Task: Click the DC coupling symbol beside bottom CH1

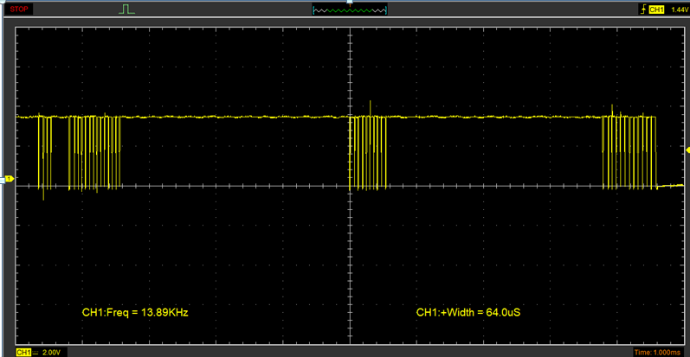Action: [36, 352]
